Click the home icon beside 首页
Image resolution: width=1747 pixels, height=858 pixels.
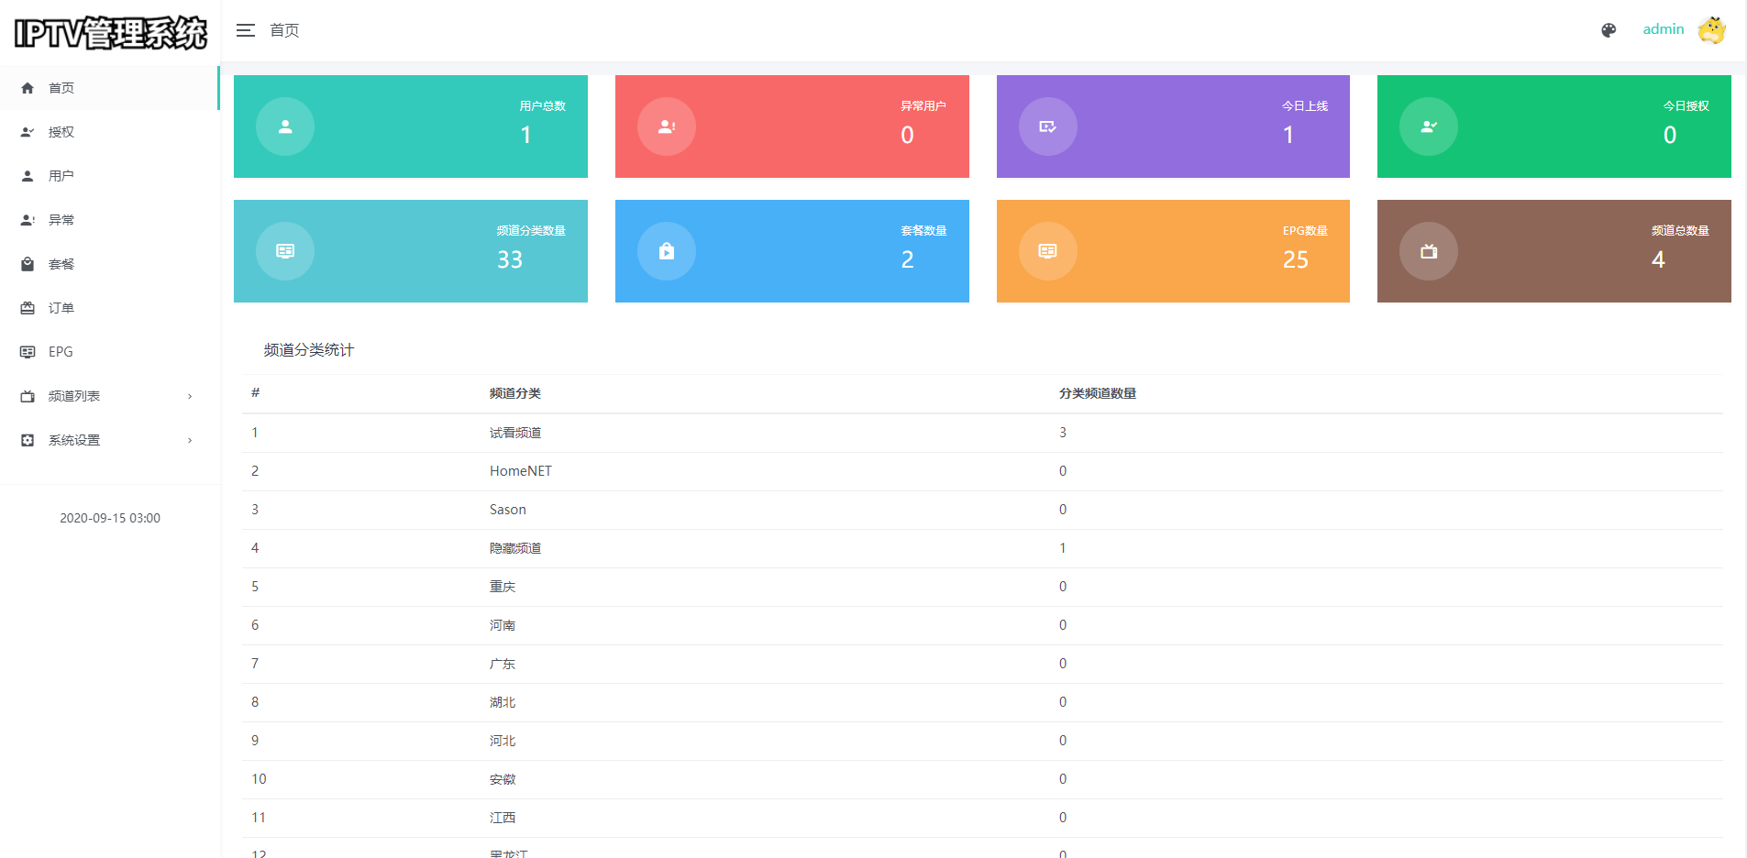27,87
